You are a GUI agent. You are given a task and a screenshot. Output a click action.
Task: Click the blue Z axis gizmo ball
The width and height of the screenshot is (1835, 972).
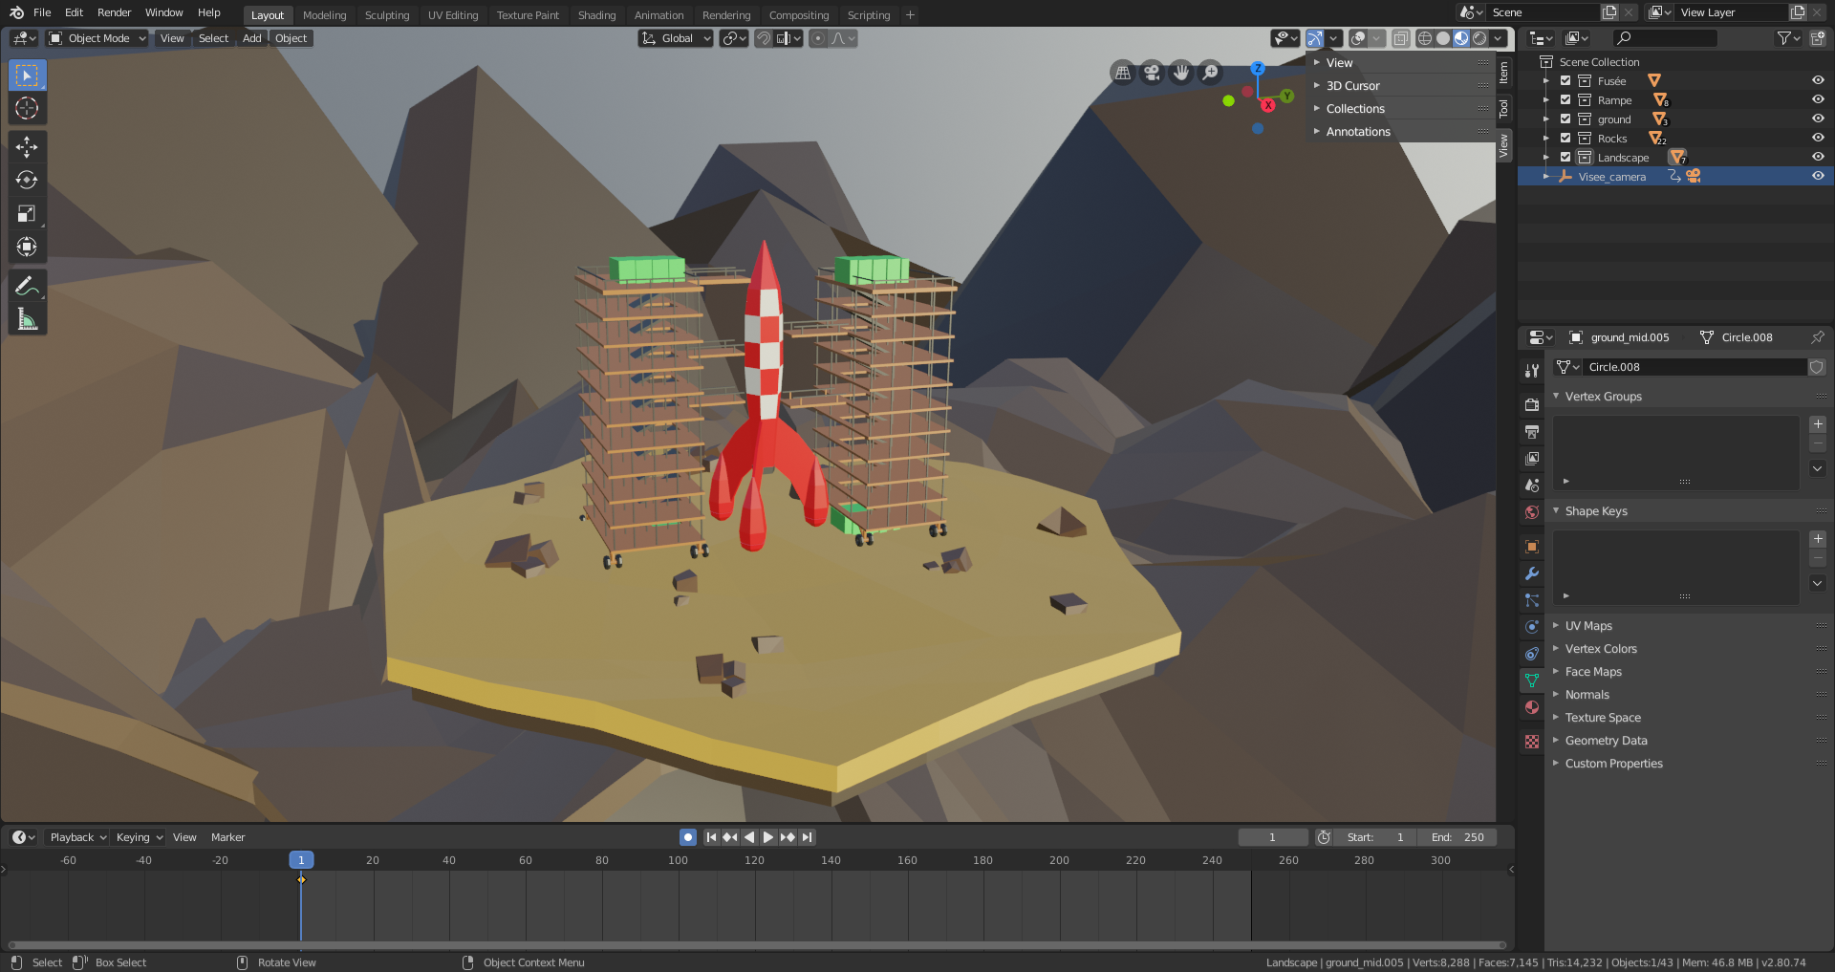click(x=1258, y=69)
